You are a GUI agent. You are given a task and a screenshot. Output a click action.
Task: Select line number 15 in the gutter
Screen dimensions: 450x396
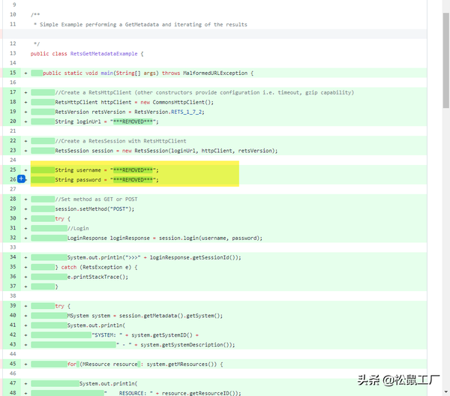point(13,73)
